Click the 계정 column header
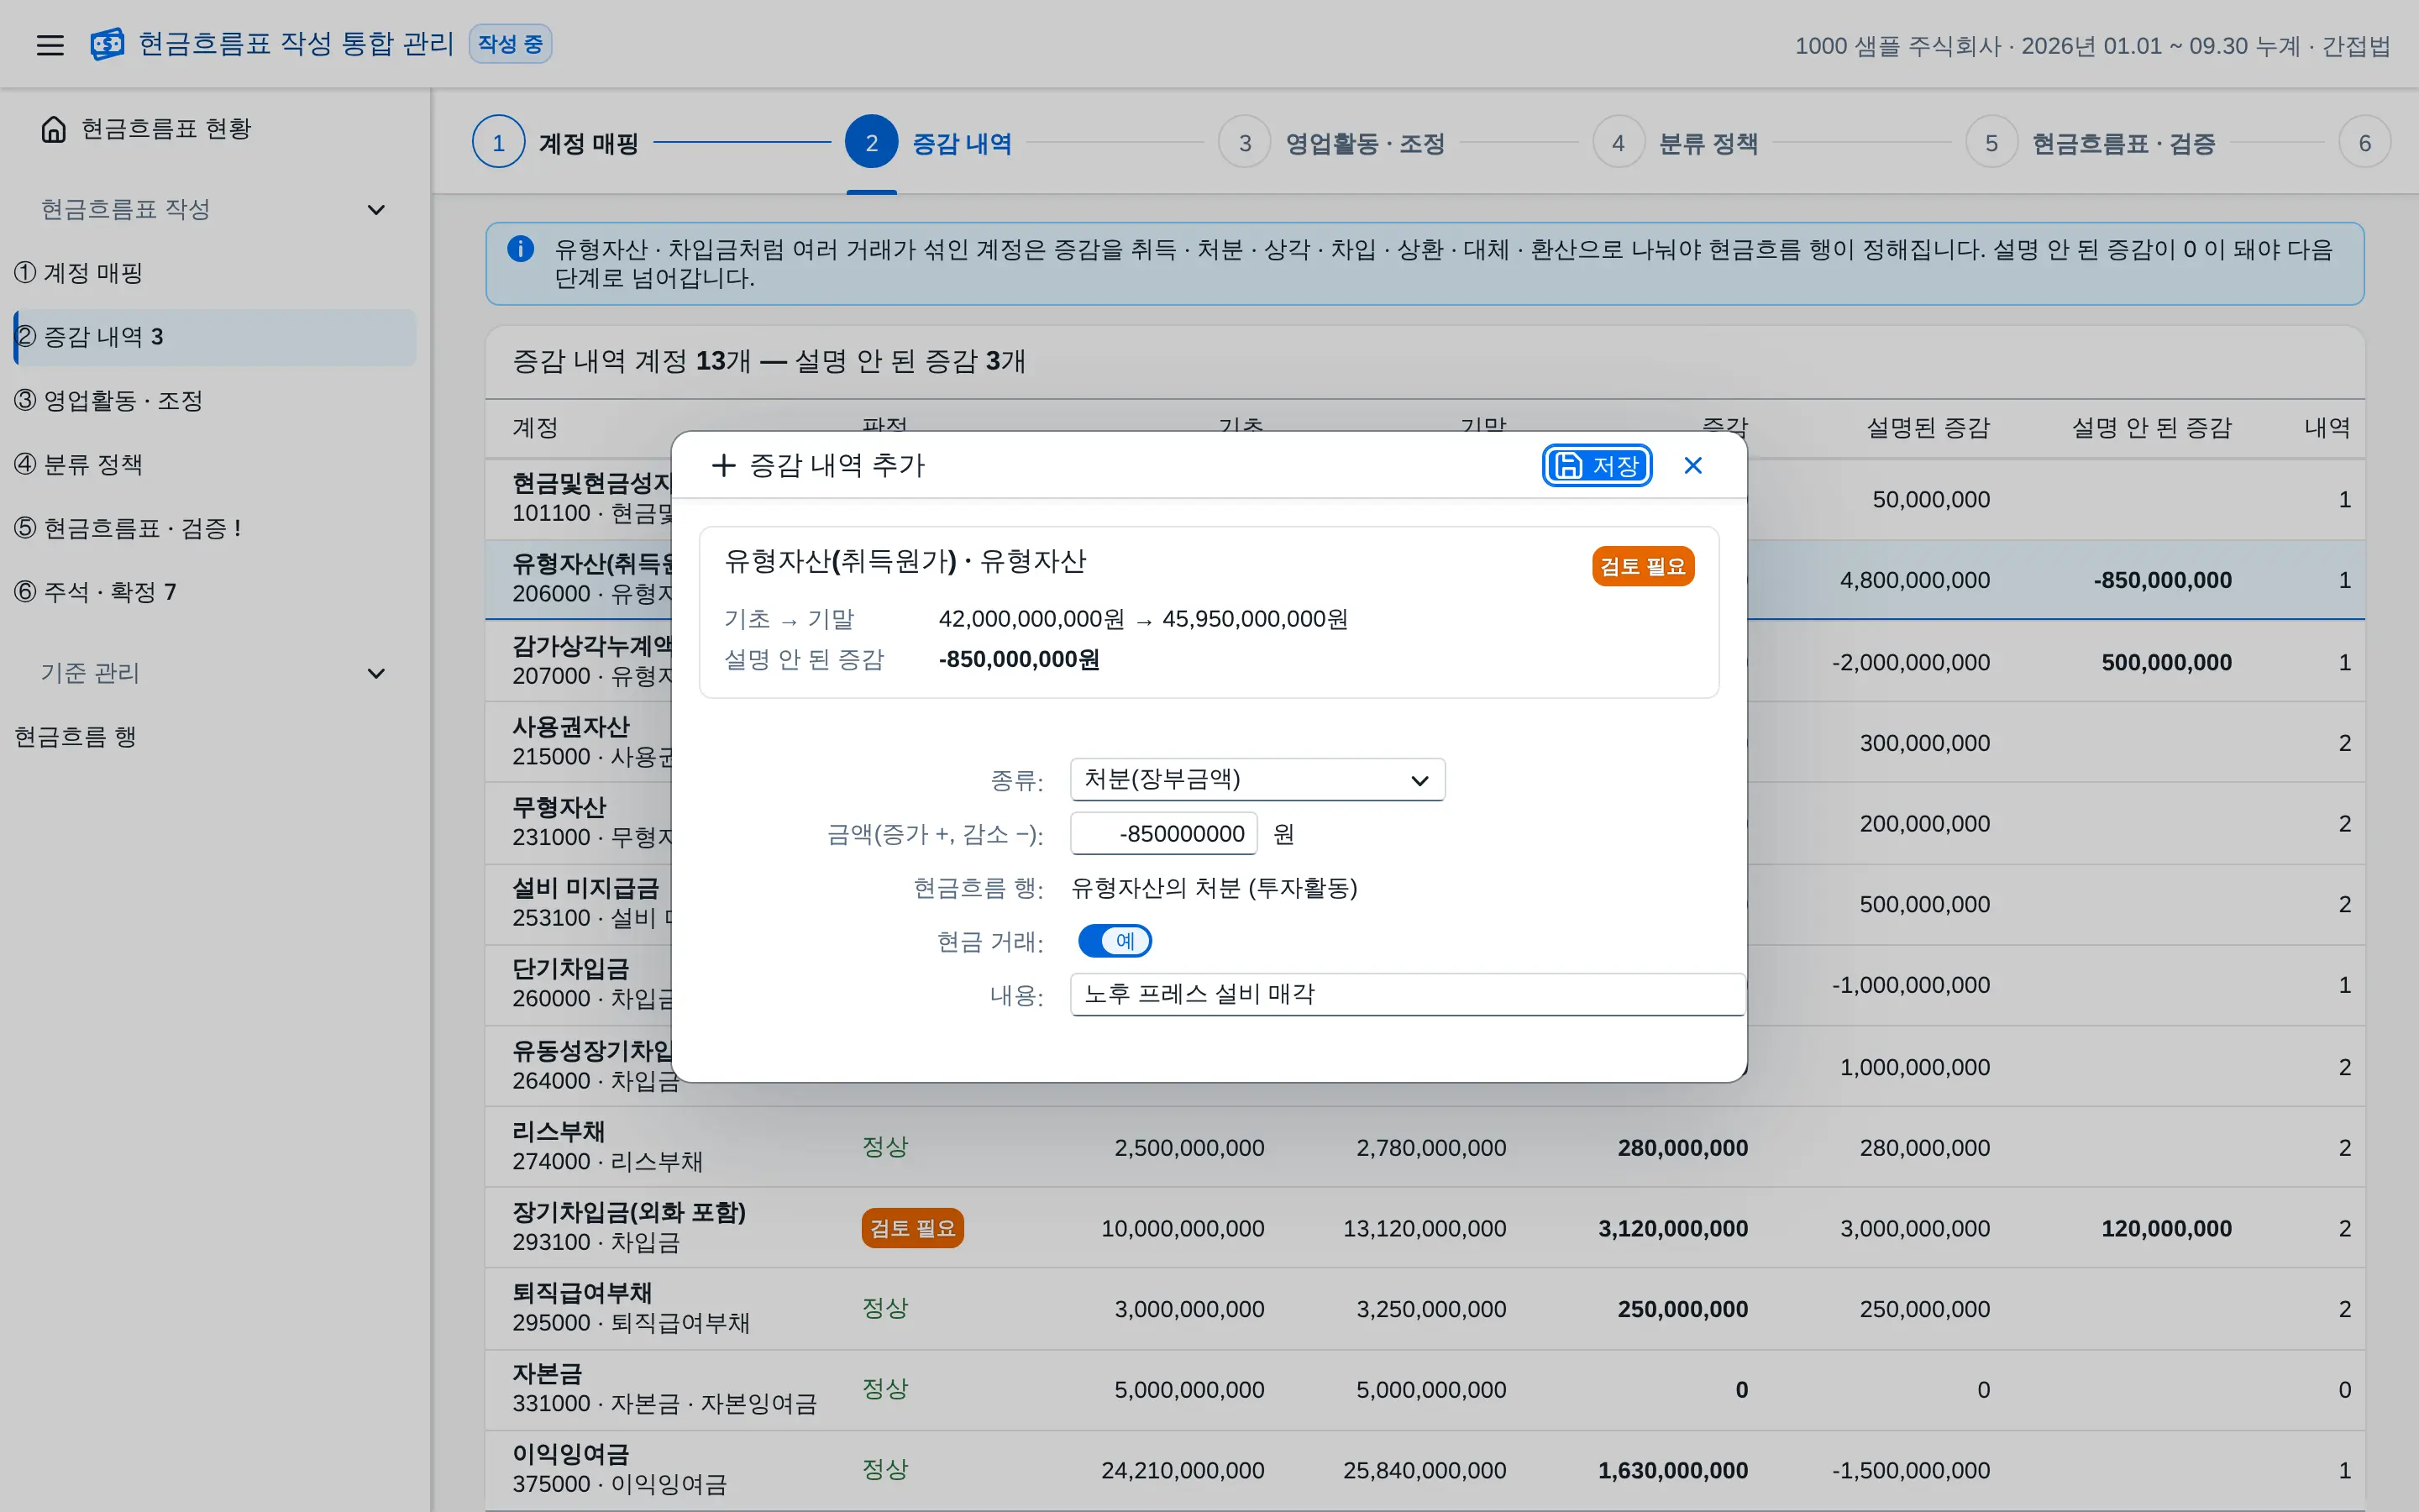This screenshot has width=2419, height=1512. point(535,428)
